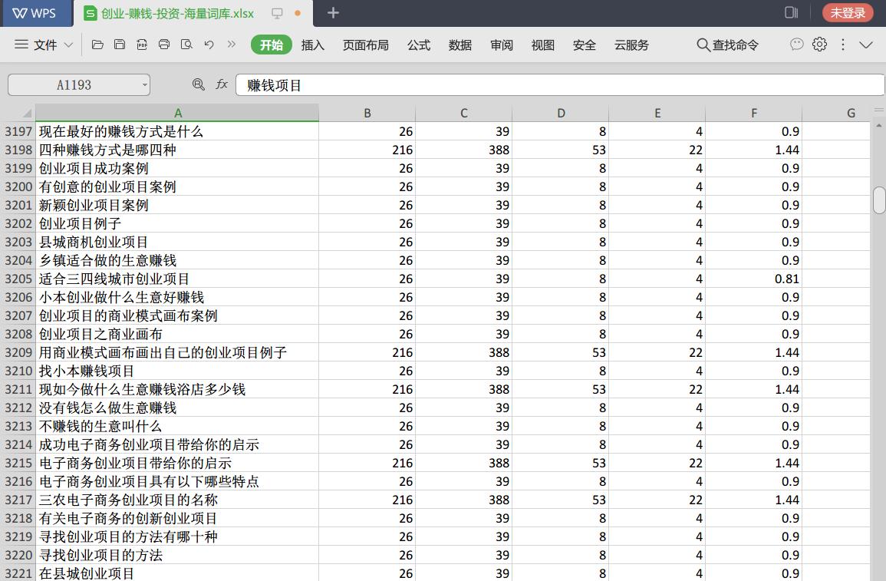886x581 pixels.
Task: Select column C header
Action: click(x=464, y=113)
